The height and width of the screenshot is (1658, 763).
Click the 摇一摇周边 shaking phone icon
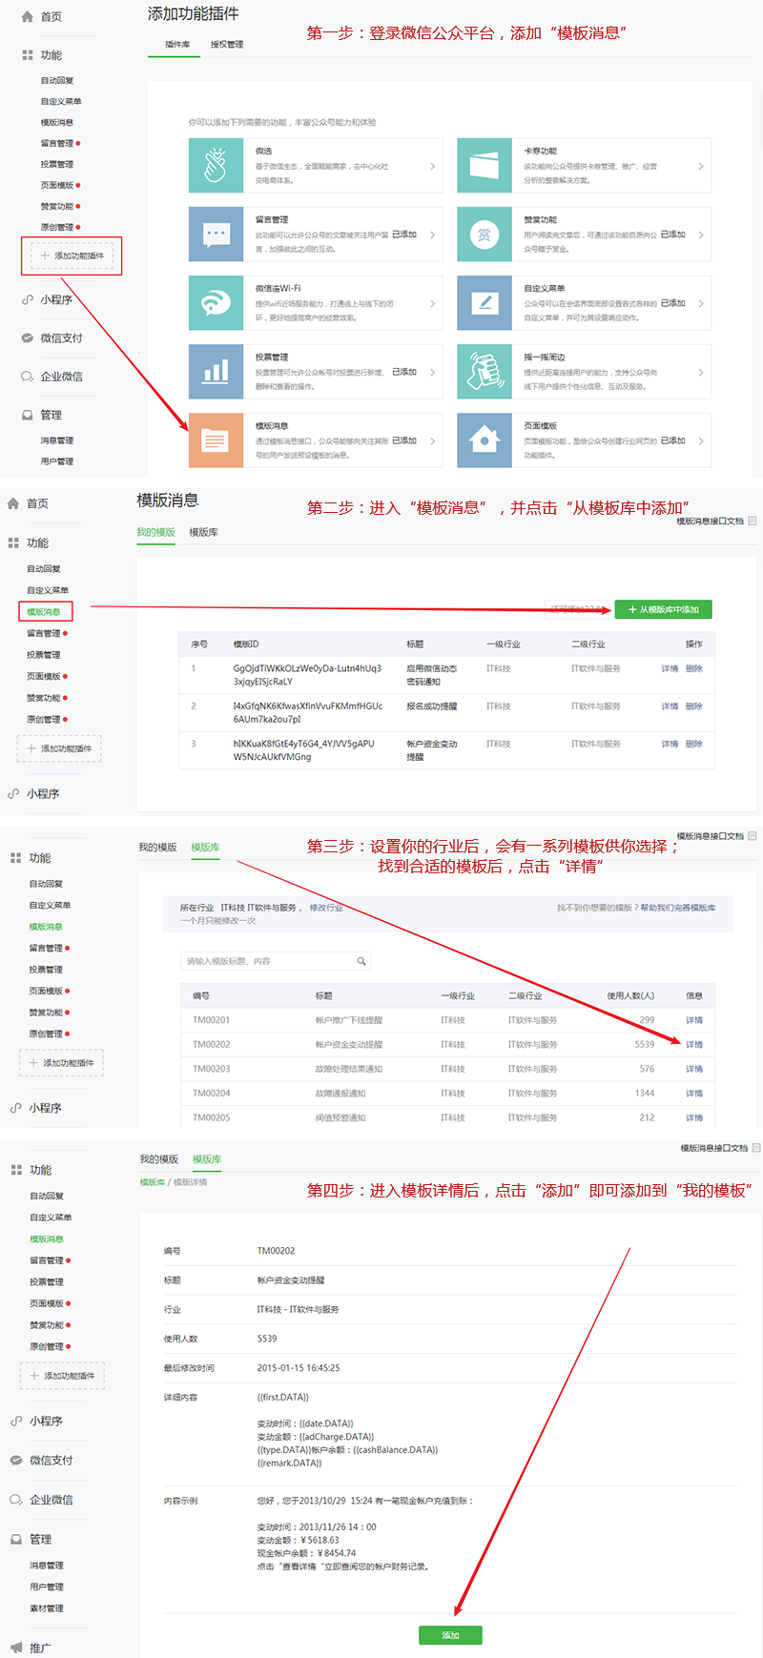click(x=485, y=372)
